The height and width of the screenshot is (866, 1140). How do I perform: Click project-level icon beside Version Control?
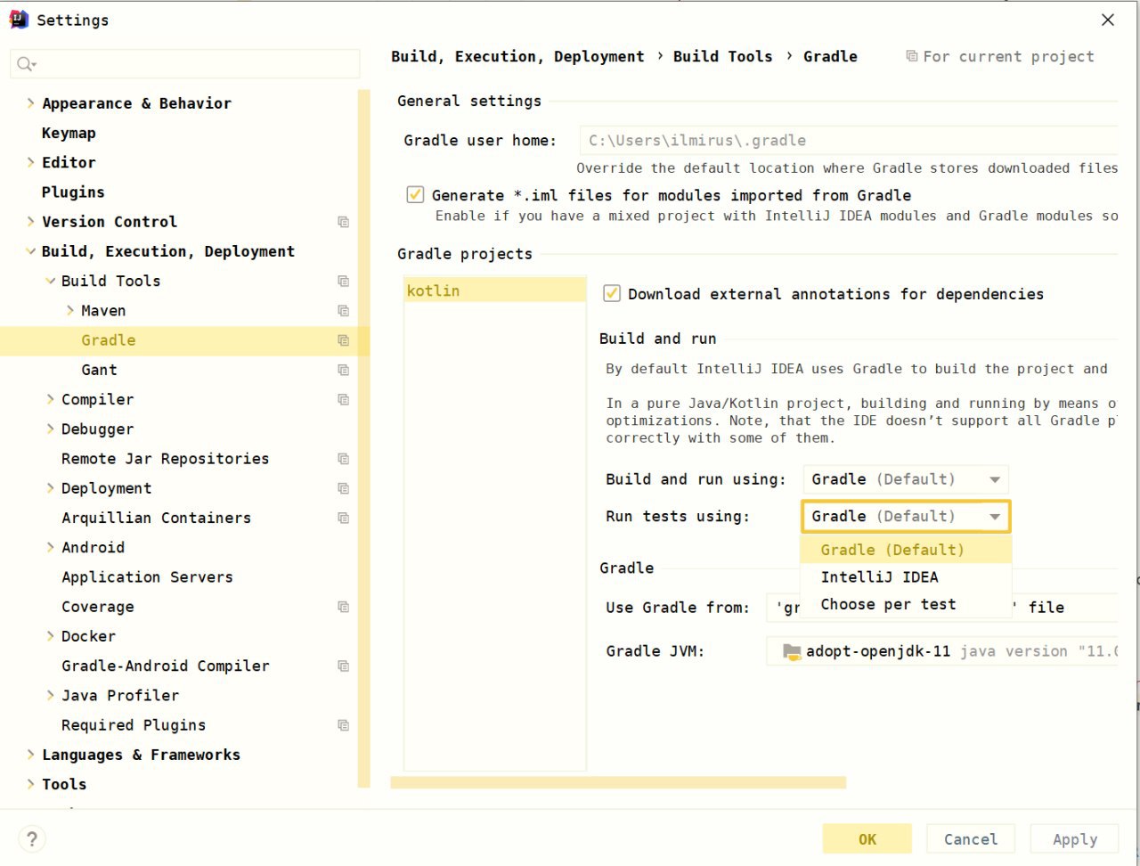(x=343, y=222)
